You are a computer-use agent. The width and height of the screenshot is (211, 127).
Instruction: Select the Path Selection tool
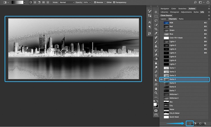click(156, 80)
